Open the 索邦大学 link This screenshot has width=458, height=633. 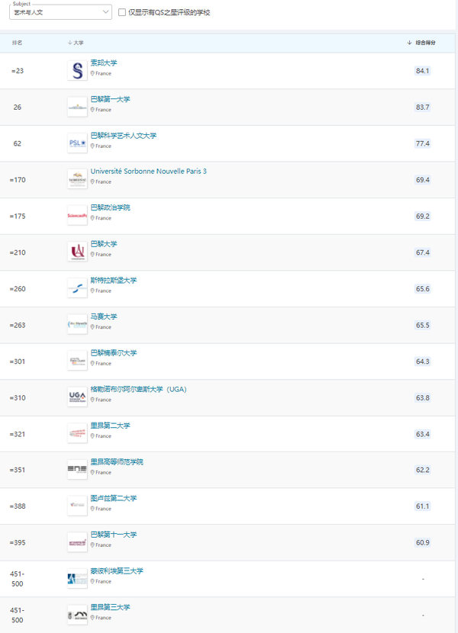pos(104,63)
